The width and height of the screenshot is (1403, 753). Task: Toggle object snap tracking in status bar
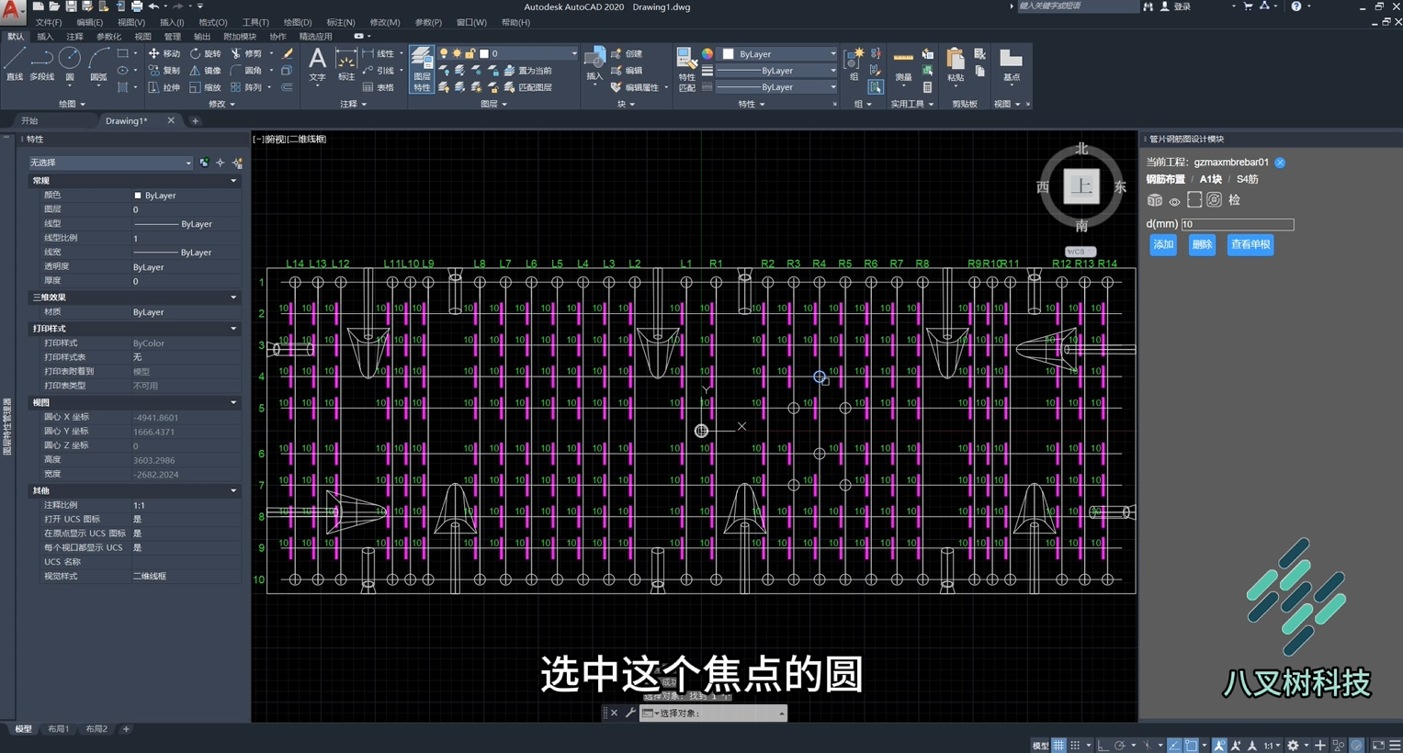[1174, 746]
